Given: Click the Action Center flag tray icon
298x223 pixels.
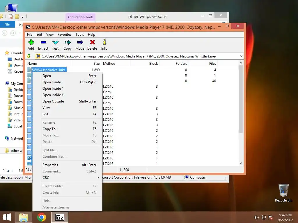Looking at the screenshot, I should tap(271, 217).
